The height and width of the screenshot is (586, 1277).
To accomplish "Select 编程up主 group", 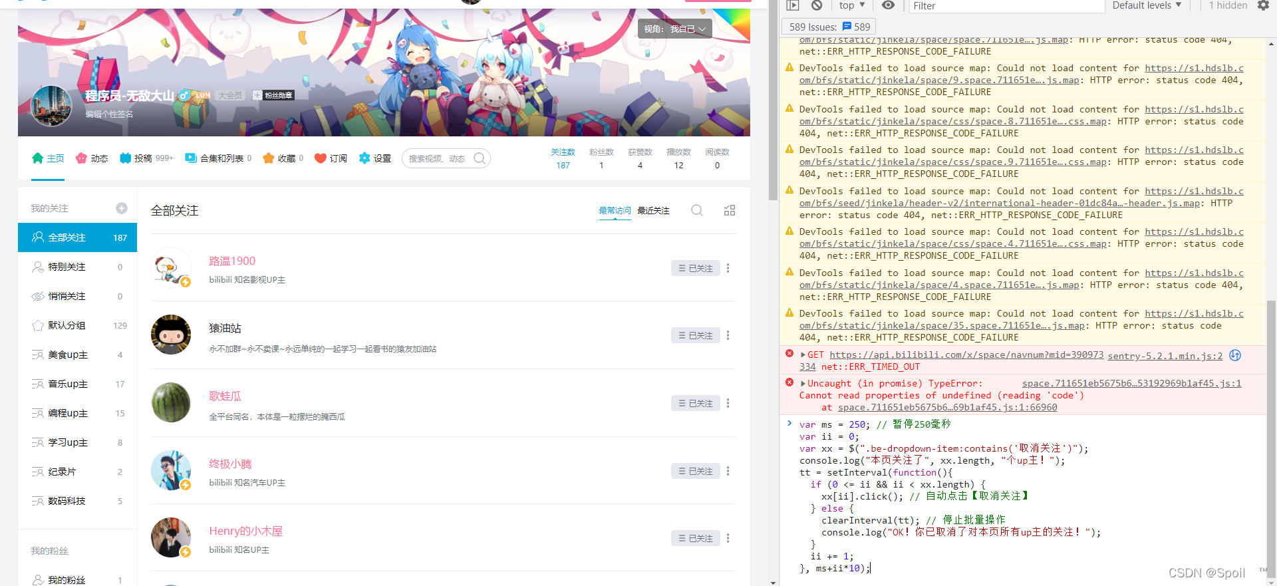I will point(77,413).
